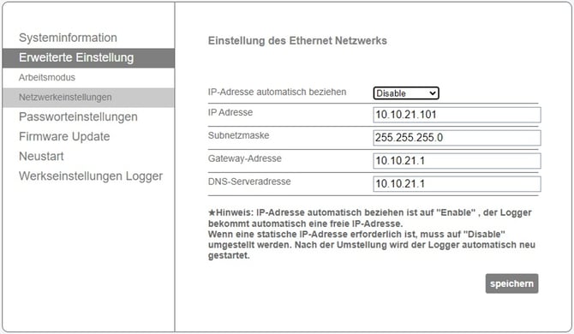The width and height of the screenshot is (574, 334).
Task: Focus the IP Adresse input field
Action: [457, 115]
